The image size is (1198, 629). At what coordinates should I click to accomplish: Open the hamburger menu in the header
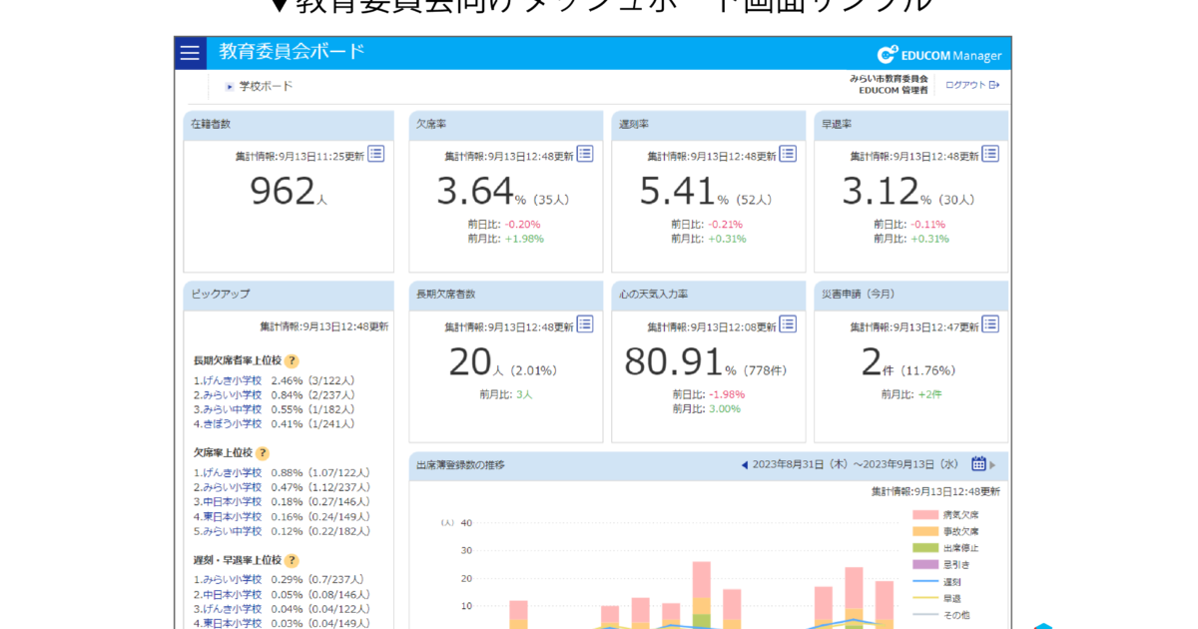click(190, 53)
